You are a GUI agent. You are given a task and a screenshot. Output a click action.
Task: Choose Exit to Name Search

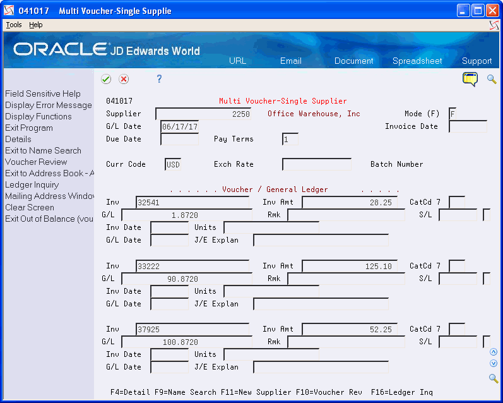[43, 150]
